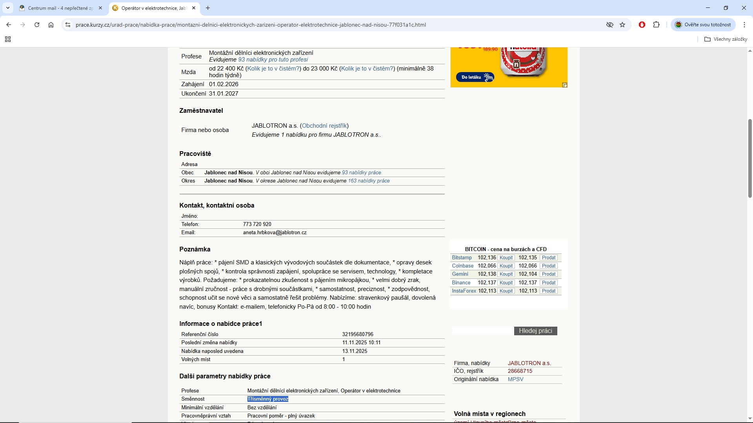Click the Ukončení date 31.01.2027
The image size is (753, 423).
224,94
